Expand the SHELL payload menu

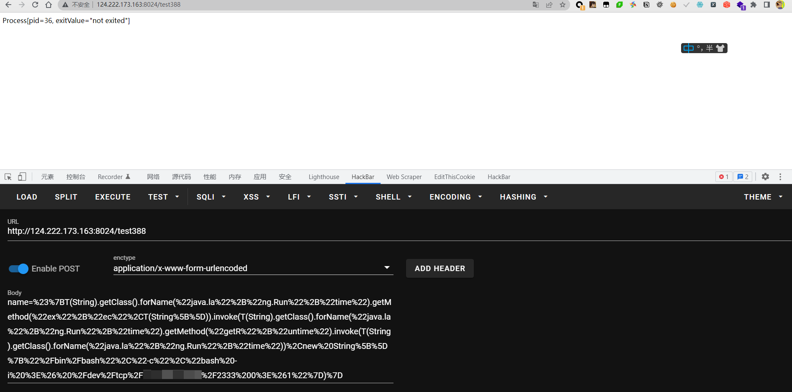coord(393,197)
